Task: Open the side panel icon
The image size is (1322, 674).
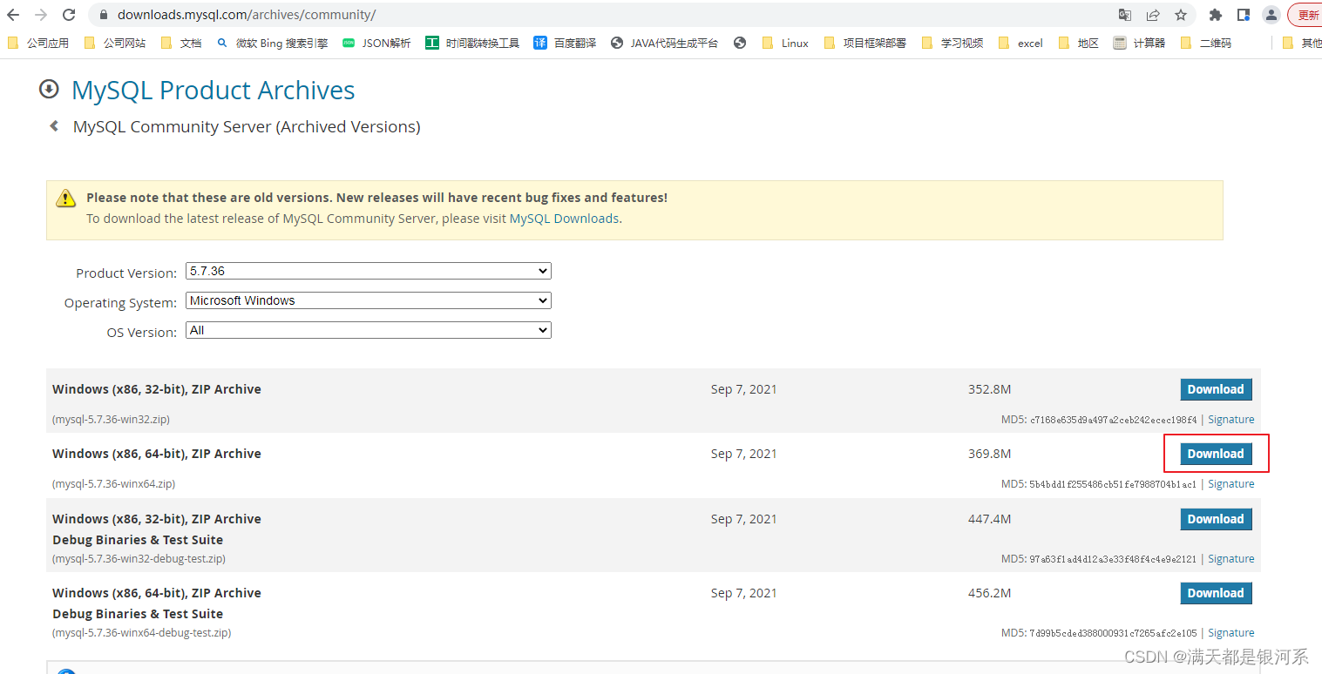Action: point(1244,15)
